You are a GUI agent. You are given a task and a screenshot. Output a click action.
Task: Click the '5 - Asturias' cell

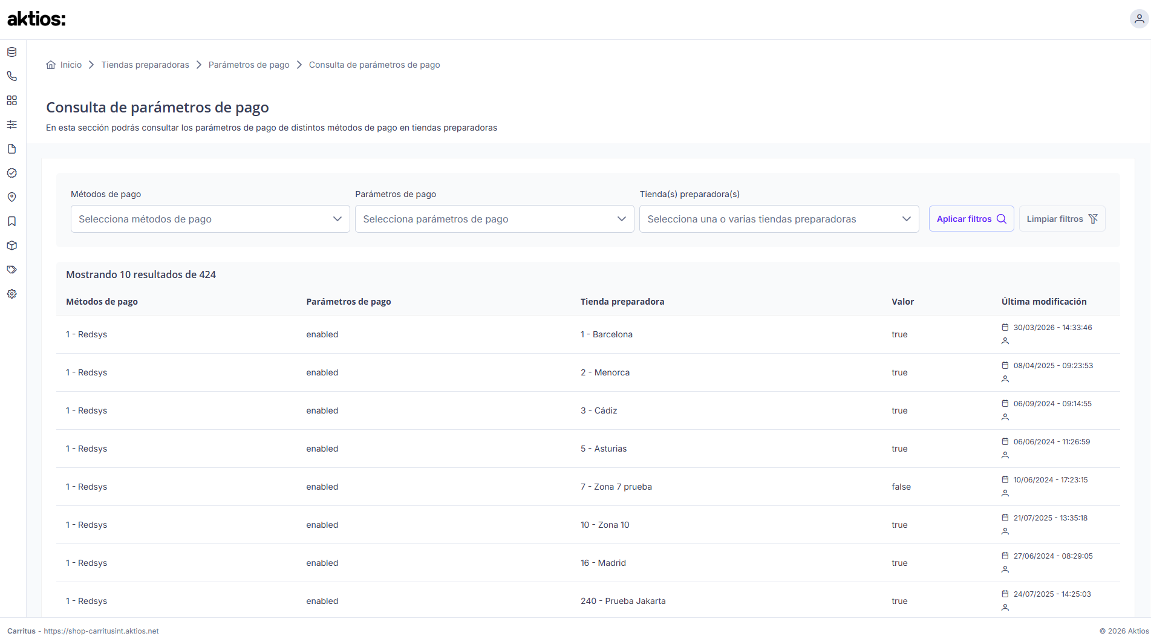tap(604, 449)
